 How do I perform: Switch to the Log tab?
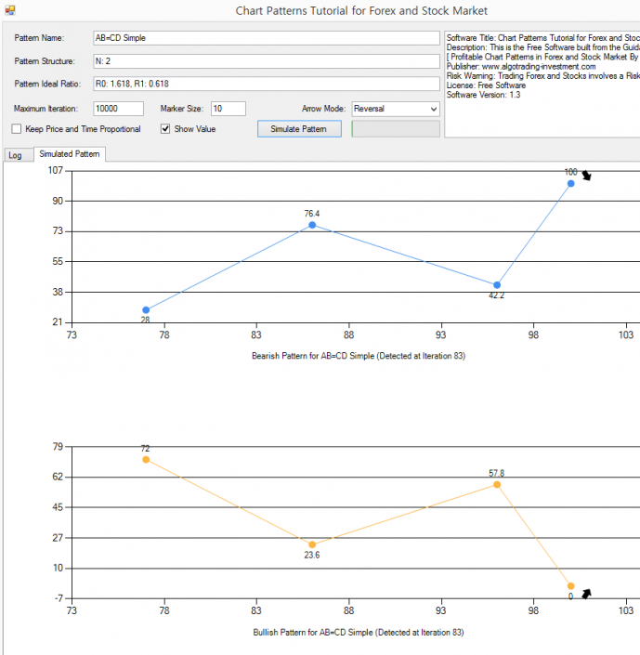pos(16,155)
